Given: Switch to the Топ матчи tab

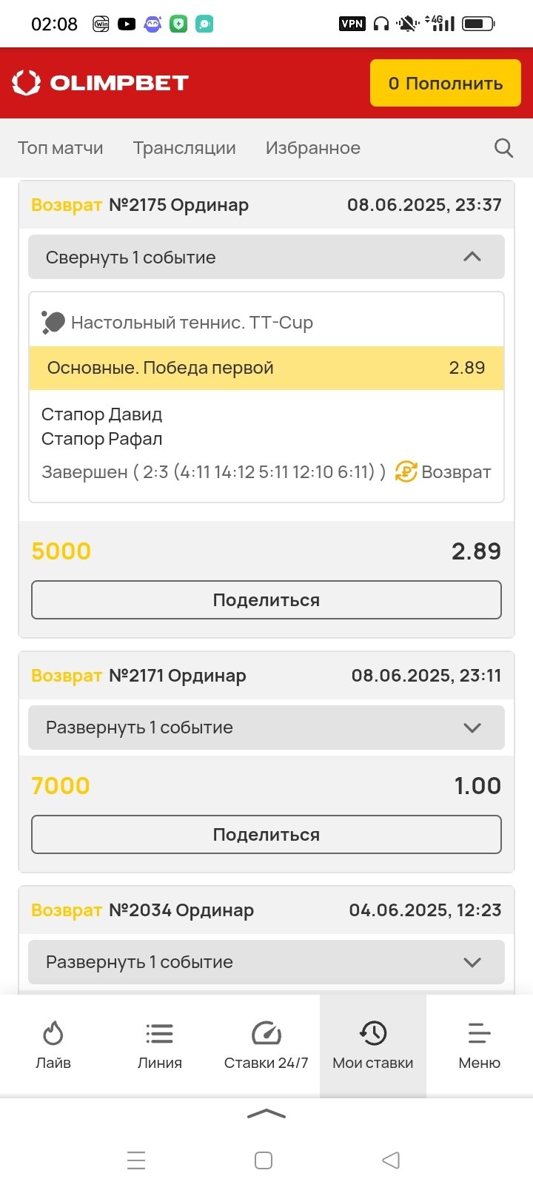Looking at the screenshot, I should 61,148.
